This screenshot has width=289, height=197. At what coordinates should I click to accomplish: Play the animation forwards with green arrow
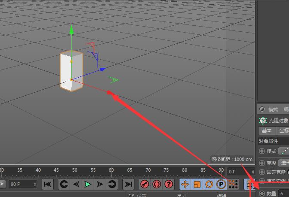click(88, 184)
